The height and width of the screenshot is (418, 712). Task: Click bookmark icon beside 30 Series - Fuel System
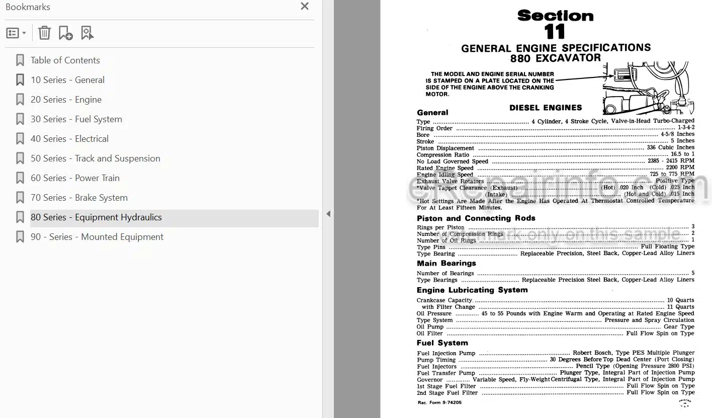click(x=20, y=119)
